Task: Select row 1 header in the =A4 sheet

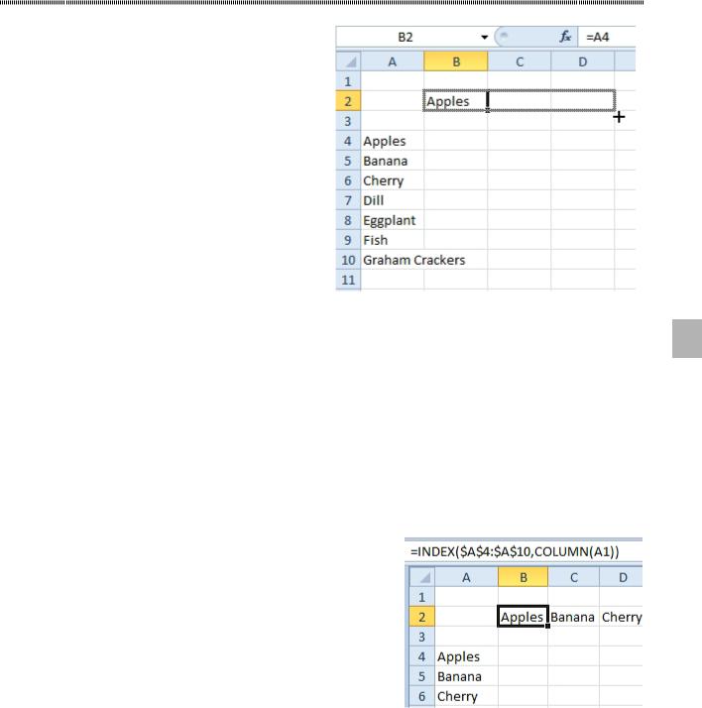Action: coord(348,81)
